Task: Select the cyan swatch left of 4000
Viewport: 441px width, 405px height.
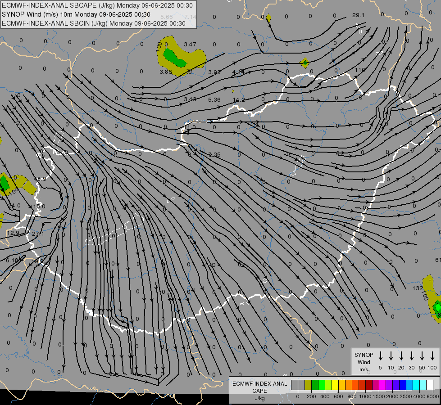Action: pyautogui.click(x=416, y=385)
